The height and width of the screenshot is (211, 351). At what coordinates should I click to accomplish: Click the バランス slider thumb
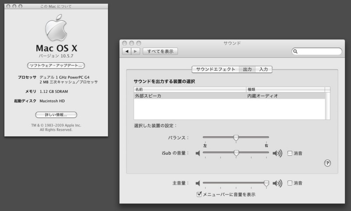(236, 138)
